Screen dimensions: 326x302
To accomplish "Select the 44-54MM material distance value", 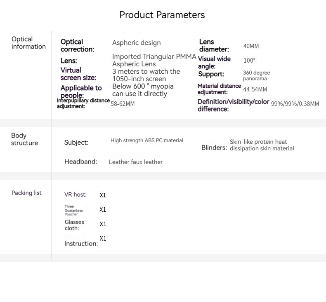I will tap(255, 89).
